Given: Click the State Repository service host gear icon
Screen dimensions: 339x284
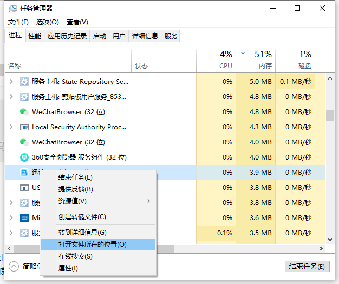Looking at the screenshot, I should [x=24, y=82].
